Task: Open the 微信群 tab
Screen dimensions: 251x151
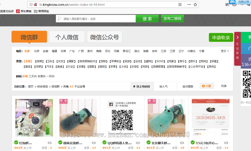Action: pos(29,37)
